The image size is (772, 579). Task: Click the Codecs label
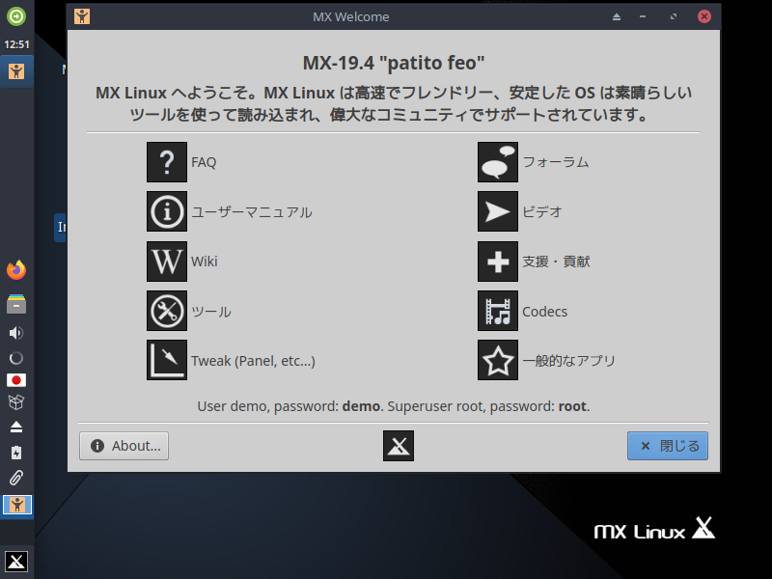[544, 312]
